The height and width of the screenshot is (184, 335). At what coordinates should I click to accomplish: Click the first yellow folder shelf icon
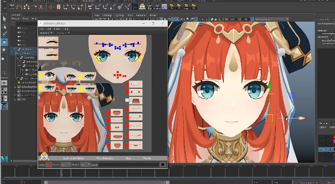pos(172,7)
